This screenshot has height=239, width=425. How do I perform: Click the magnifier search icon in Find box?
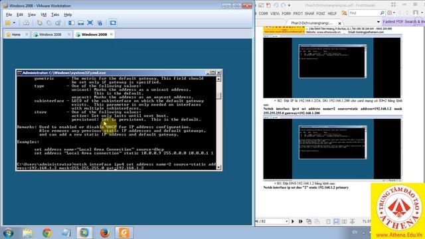click(x=382, y=13)
